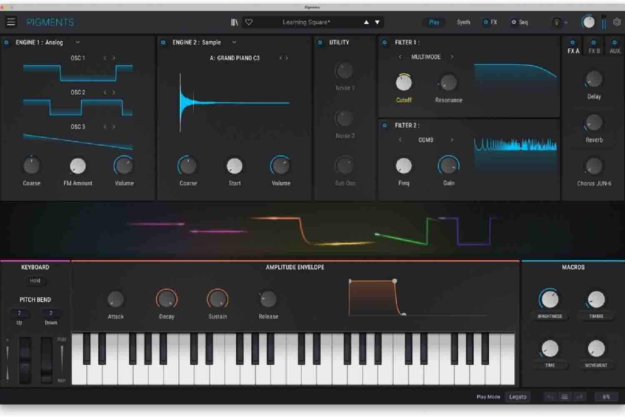Click the redo arrow in the status bar
625x417 pixels.
point(579,397)
